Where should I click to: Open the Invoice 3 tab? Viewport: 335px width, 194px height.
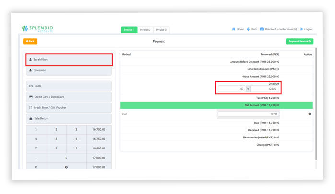(x=161, y=30)
